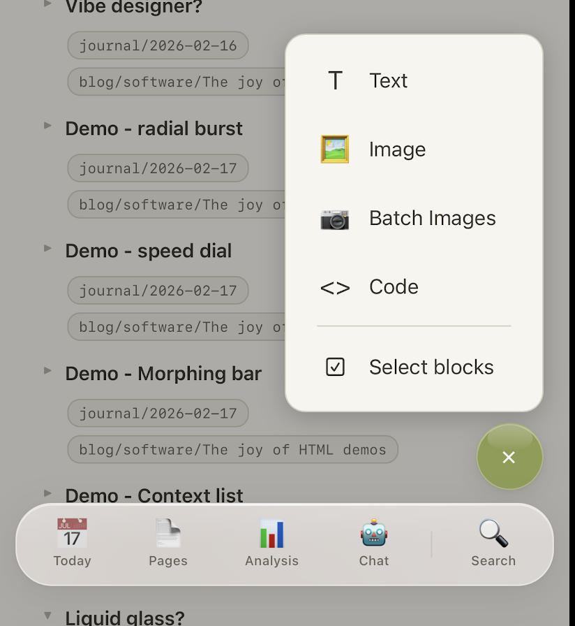
Task: Expand the 'Demo - Morphing bar' block
Action: 47,370
